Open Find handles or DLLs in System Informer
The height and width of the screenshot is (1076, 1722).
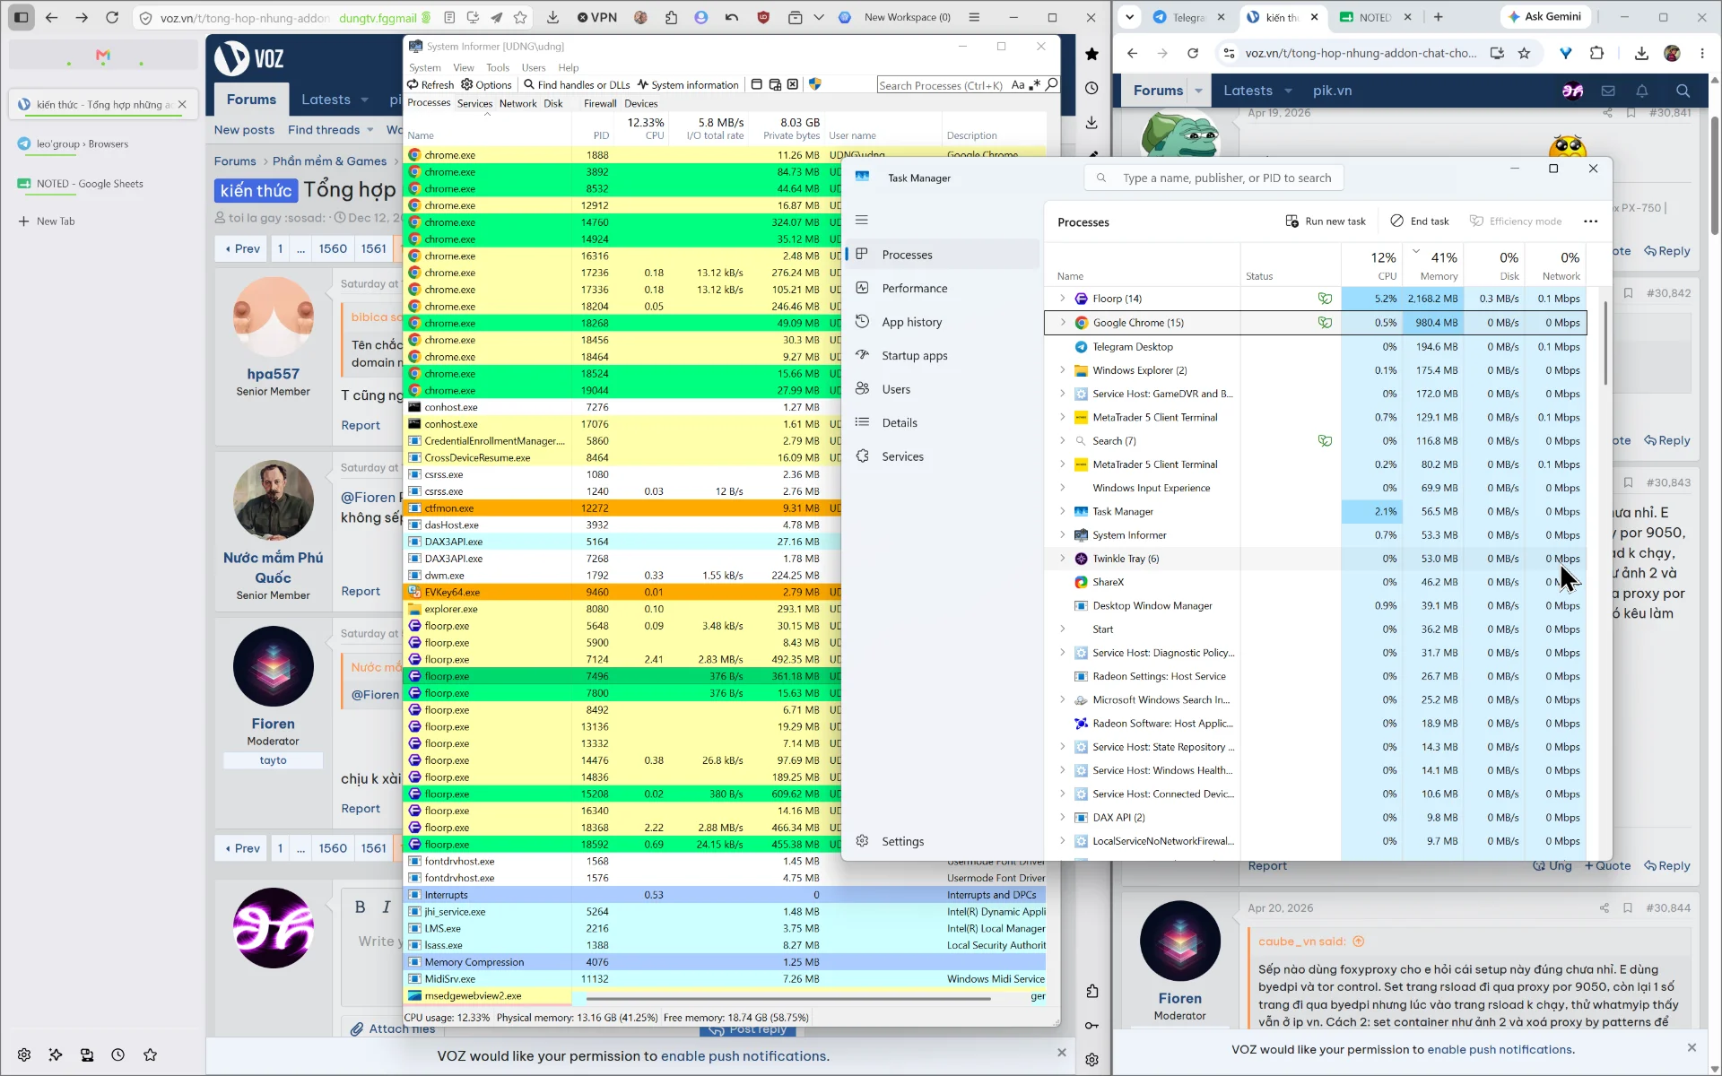tap(577, 84)
